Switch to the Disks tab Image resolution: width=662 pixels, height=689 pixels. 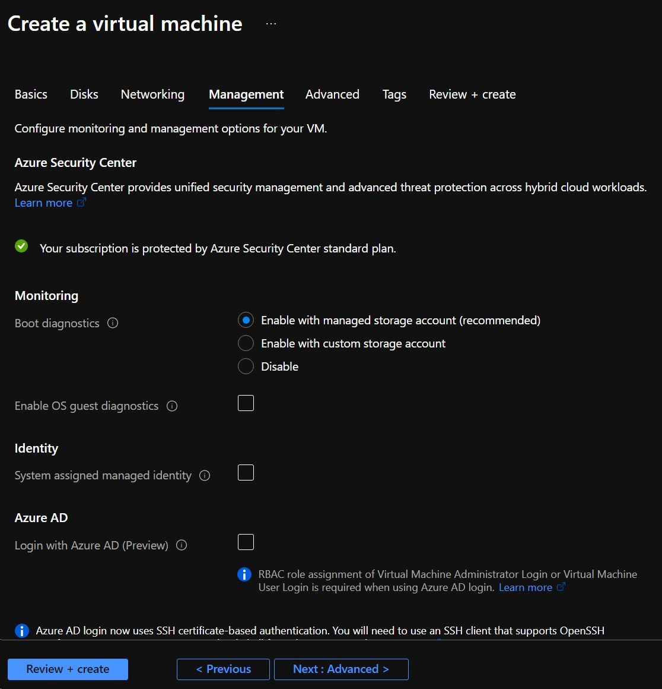[84, 94]
